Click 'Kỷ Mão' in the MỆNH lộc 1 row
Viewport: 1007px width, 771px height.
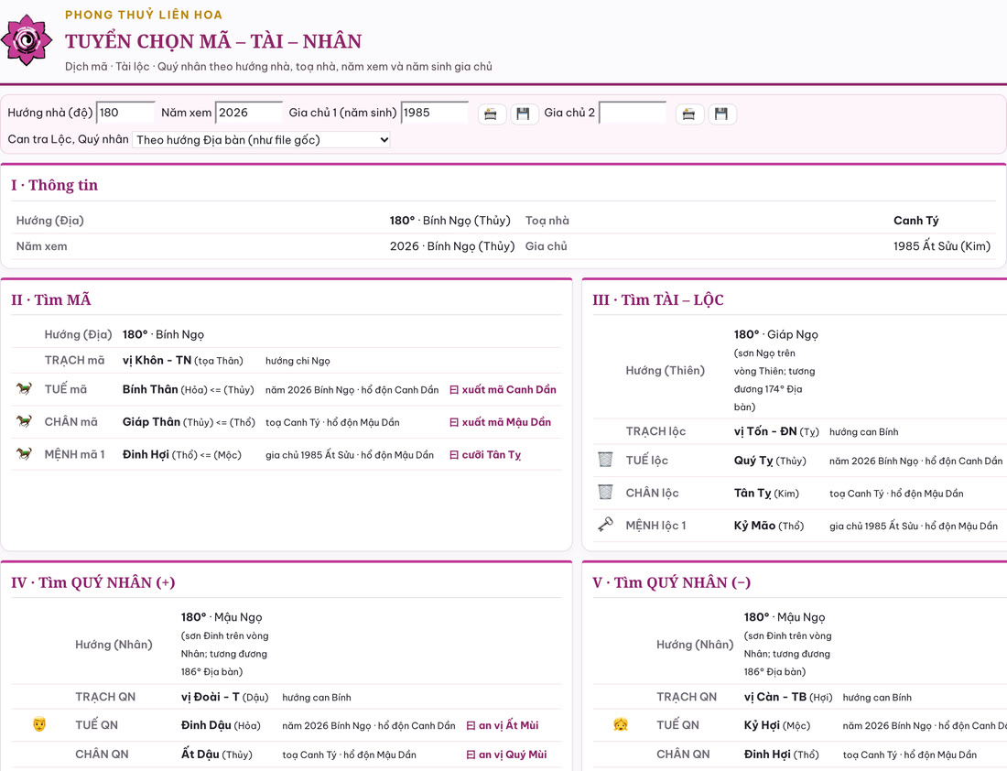(754, 526)
